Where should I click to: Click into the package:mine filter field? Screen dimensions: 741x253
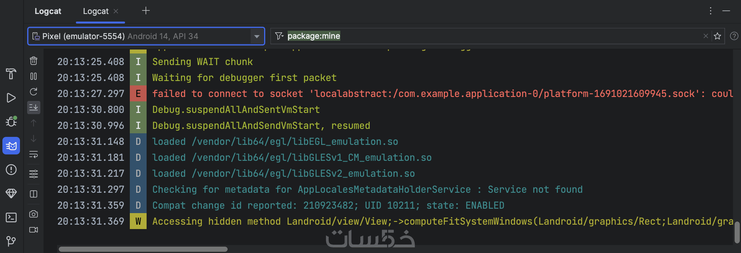click(479, 36)
